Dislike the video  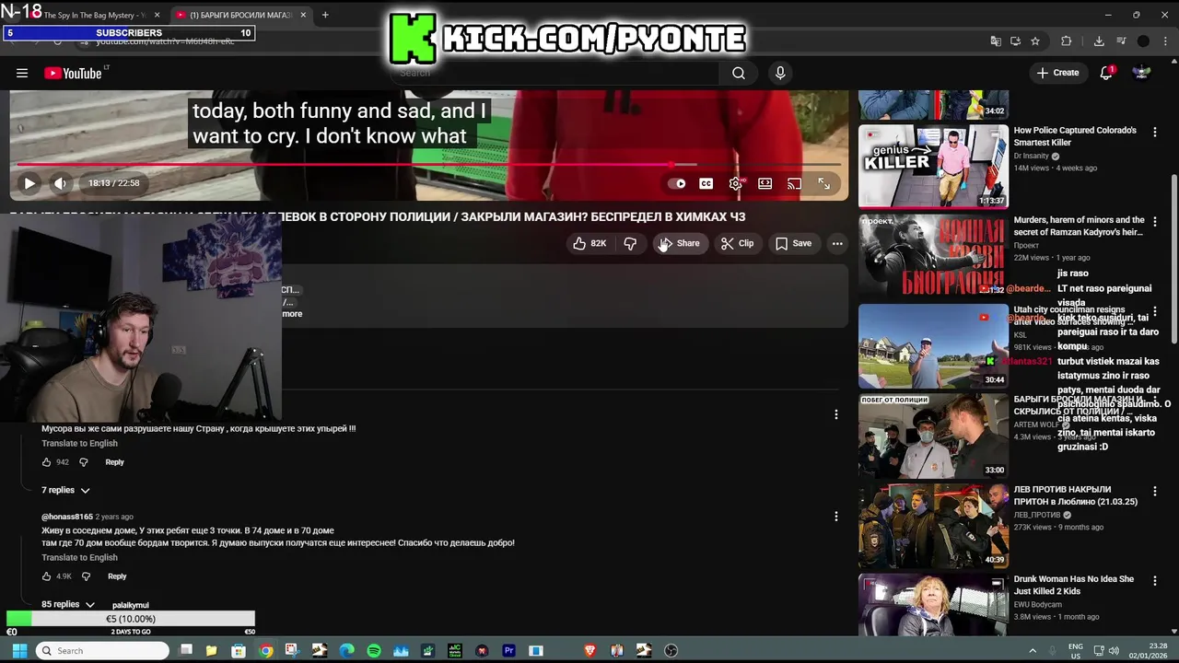pyautogui.click(x=631, y=243)
